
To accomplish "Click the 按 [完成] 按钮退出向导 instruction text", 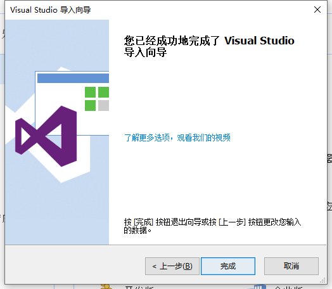I will tap(212, 226).
